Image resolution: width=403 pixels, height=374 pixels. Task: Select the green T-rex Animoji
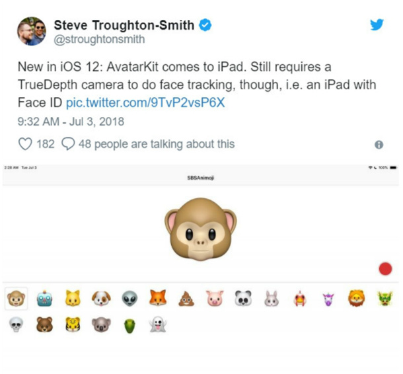point(129,326)
